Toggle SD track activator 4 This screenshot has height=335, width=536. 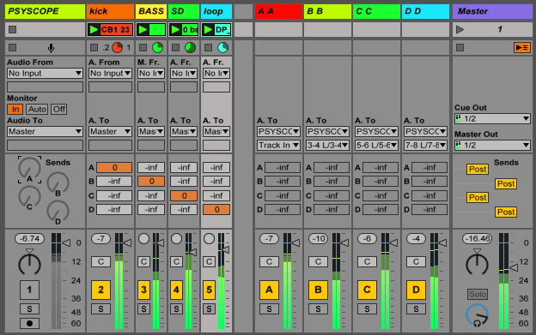[176, 290]
